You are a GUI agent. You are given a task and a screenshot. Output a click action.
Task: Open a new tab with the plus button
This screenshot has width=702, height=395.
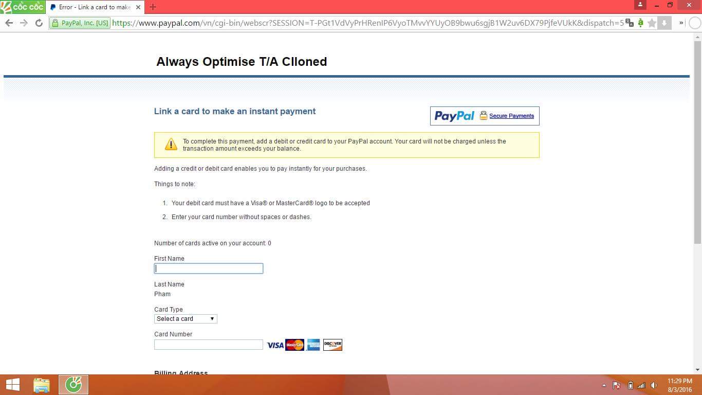coord(153,7)
